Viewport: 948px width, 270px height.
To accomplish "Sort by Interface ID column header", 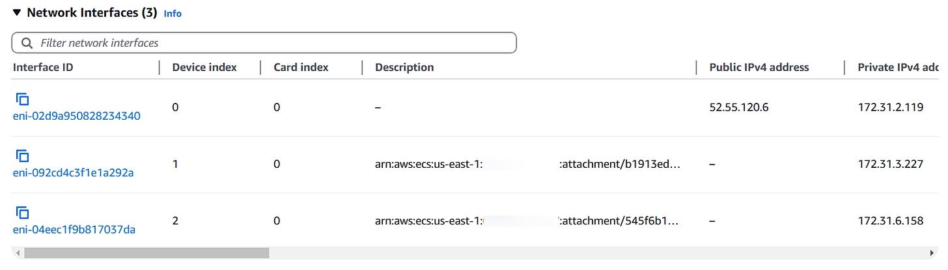I will coord(43,67).
